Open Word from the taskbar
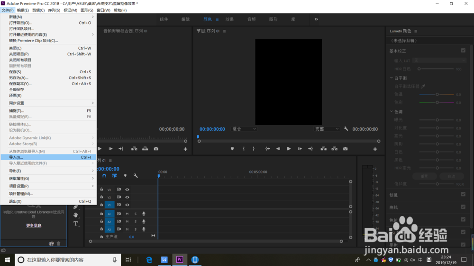Image resolution: width=474 pixels, height=266 pixels. 164,260
